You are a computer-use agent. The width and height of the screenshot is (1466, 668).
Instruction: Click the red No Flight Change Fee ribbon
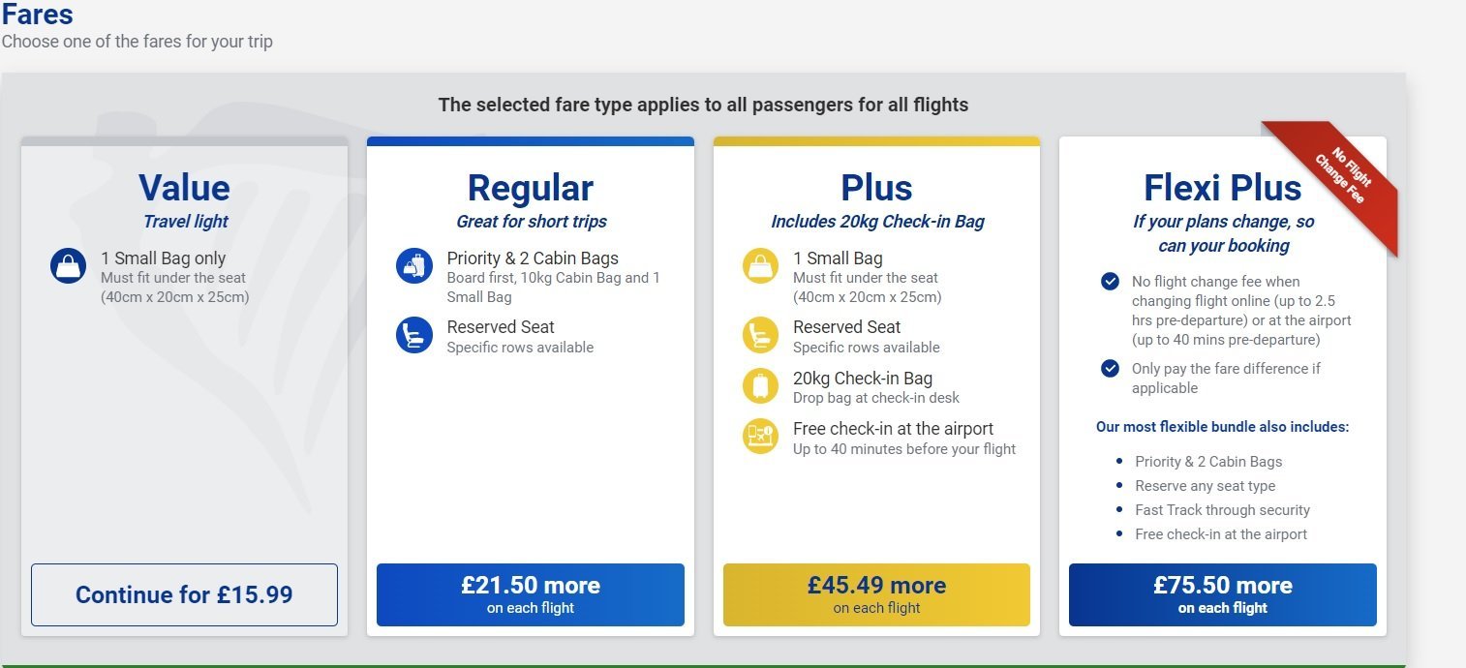pos(1340,177)
